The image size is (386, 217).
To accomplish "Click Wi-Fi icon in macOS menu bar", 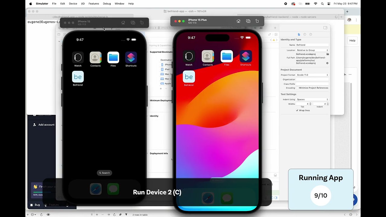I will click(x=315, y=4).
